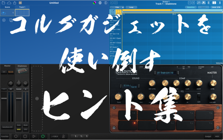Screen dimensions: 223x140
Task: Open the mixer faders view icon
Action: (x=199, y=3)
